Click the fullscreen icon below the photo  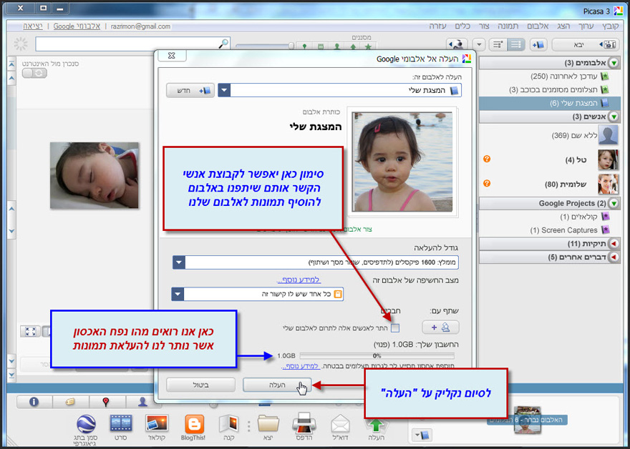click(x=31, y=332)
